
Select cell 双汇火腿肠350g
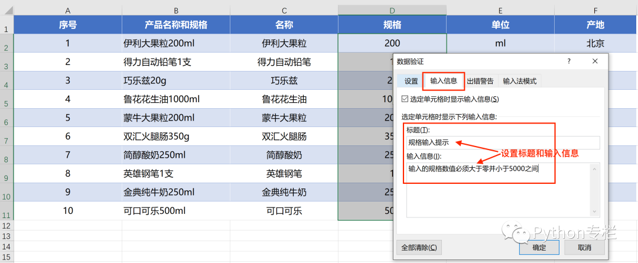point(176,137)
